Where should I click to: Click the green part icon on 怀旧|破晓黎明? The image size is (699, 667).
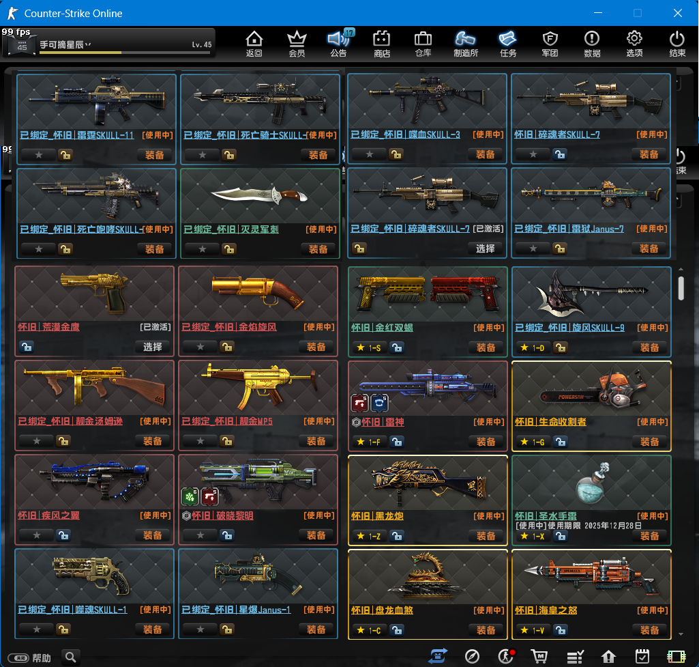click(x=189, y=497)
